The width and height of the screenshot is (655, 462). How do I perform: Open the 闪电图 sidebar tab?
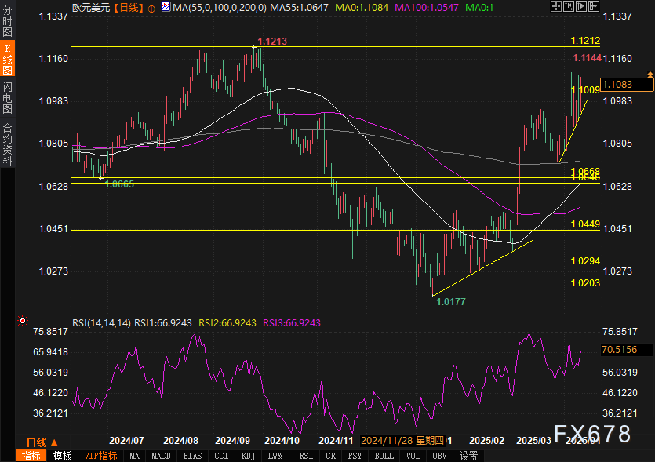(7, 99)
